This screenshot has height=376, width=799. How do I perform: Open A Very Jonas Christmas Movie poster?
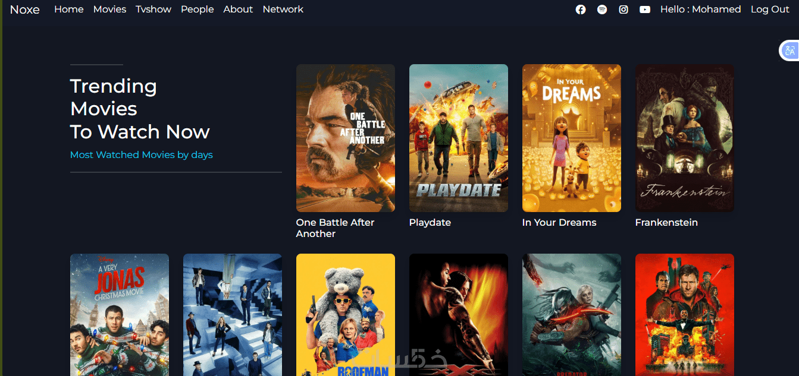[x=120, y=315]
